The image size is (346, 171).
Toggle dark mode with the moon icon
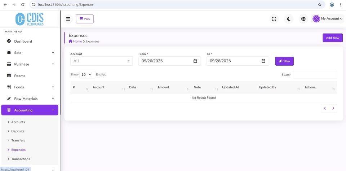(289, 19)
